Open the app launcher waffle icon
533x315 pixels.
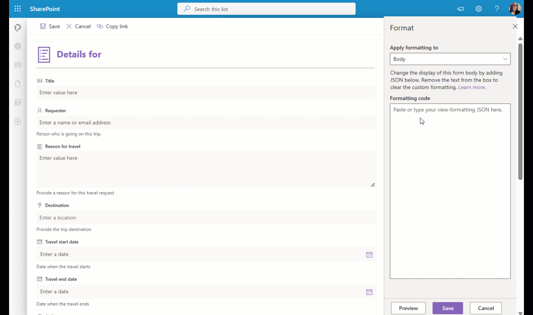coord(17,9)
